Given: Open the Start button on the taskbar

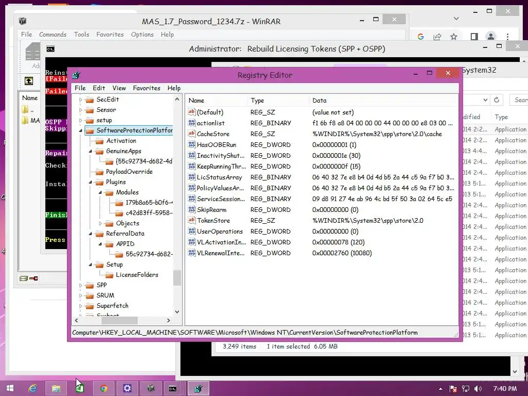Looking at the screenshot, I should [10, 388].
